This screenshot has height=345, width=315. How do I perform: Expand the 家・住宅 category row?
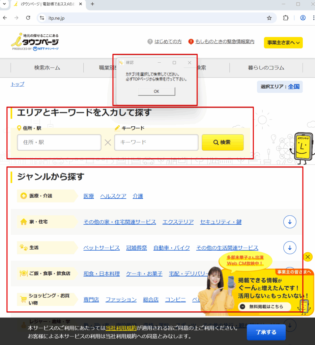click(289, 222)
